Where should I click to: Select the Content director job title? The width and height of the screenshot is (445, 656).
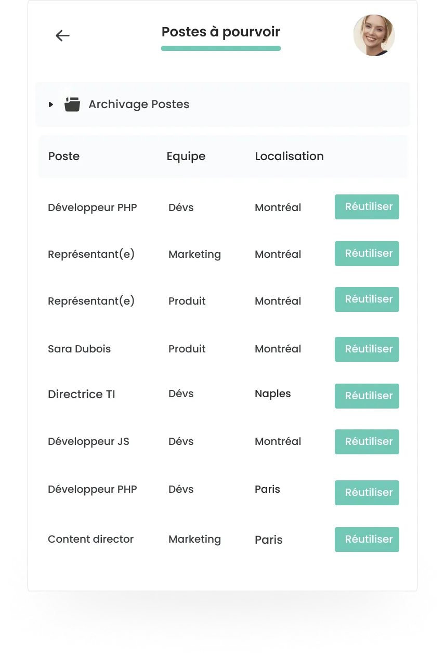[90, 540]
